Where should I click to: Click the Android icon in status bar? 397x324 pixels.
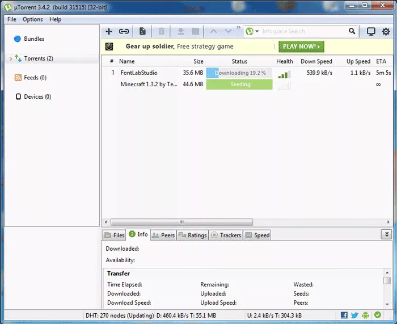point(365,315)
